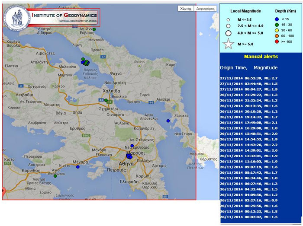
Task: Click the blue marker near Αγ. Στέφανος
Action: (132, 146)
